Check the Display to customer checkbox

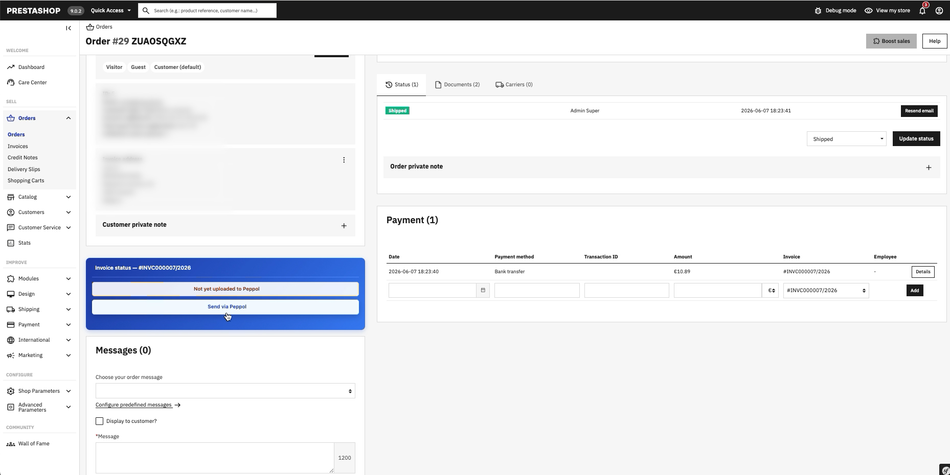[x=99, y=421]
